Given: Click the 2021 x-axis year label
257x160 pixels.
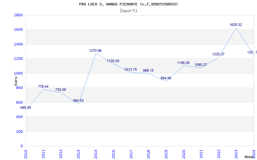Looking at the screenshot, I should pos(201,154).
